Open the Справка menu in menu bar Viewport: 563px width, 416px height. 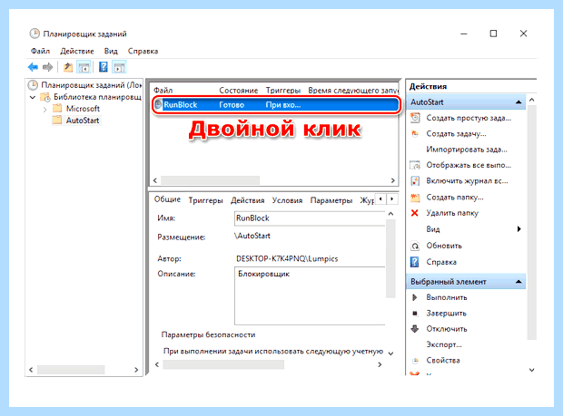point(143,51)
